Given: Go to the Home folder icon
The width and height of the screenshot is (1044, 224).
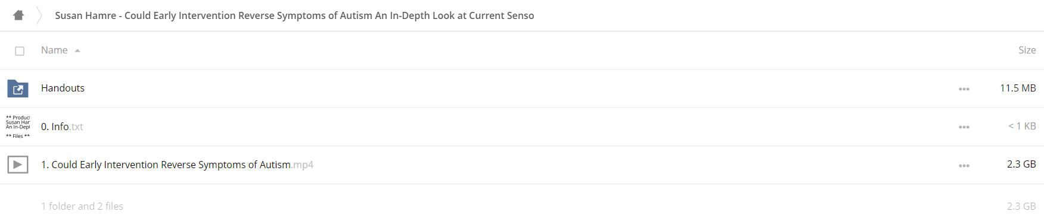Looking at the screenshot, I should pos(18,15).
